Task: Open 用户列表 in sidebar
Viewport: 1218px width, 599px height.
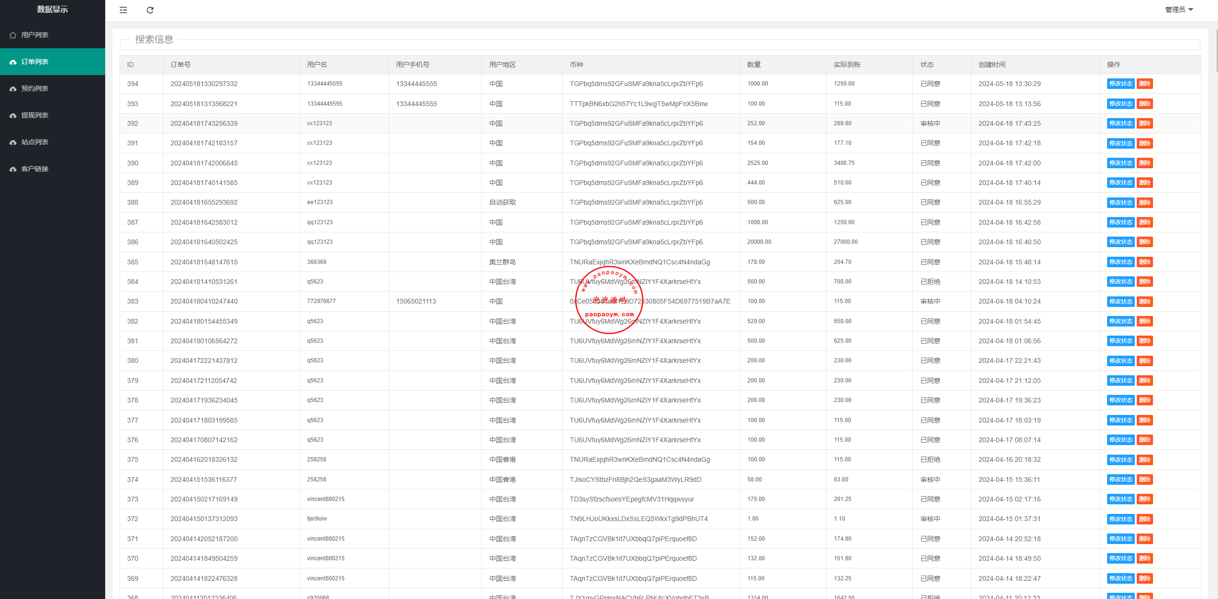Action: point(35,35)
